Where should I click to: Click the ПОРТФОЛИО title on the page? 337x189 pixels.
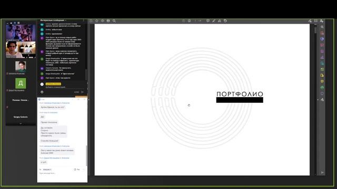pyautogui.click(x=240, y=94)
